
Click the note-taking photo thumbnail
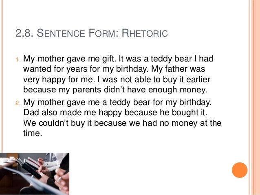click(x=35, y=174)
